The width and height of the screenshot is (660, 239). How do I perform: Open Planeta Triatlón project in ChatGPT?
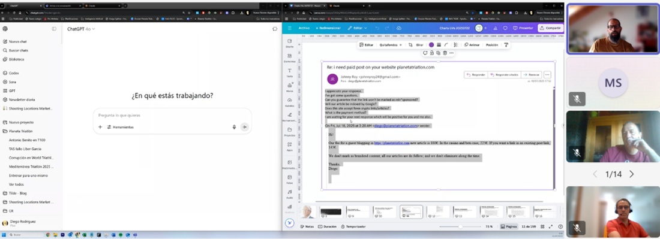coord(20,131)
